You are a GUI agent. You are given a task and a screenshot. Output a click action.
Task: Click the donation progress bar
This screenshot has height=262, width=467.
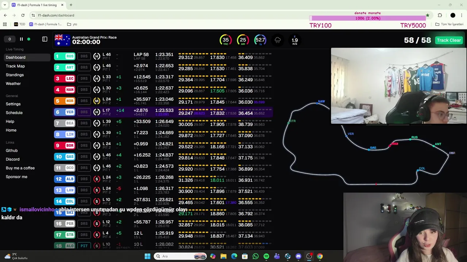coord(367,18)
